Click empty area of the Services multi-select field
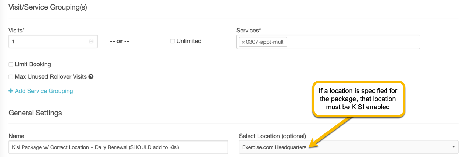Image resolution: width=467 pixels, height=157 pixels. 351,42
